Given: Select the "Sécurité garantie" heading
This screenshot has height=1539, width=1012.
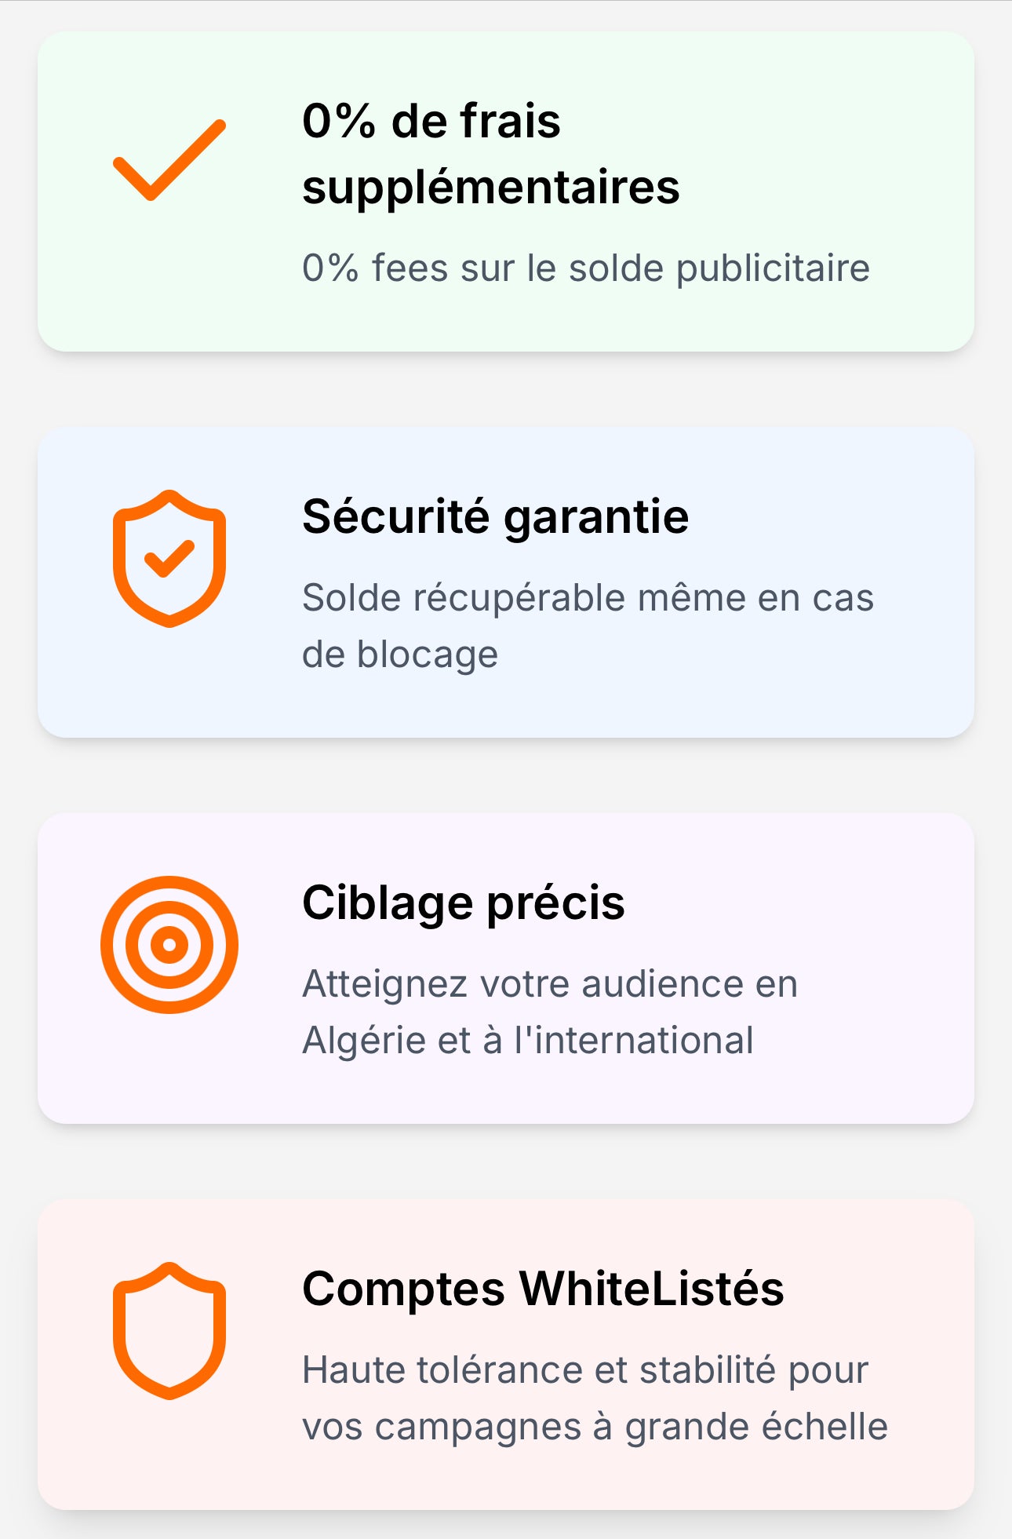Looking at the screenshot, I should (495, 517).
